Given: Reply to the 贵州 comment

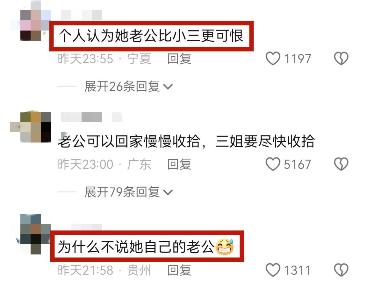Looking at the screenshot, I should pyautogui.click(x=179, y=270).
